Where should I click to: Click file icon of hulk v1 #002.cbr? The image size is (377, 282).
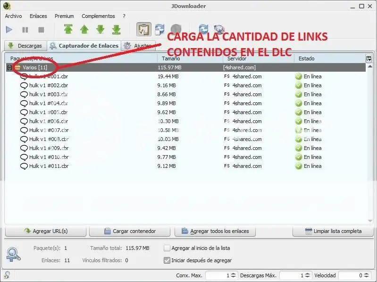24,85
